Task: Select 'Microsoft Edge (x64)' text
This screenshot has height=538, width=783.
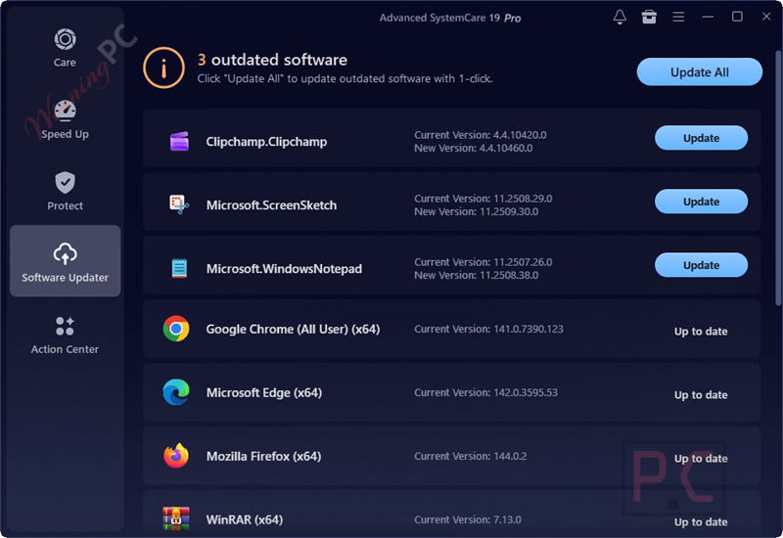Action: [264, 393]
